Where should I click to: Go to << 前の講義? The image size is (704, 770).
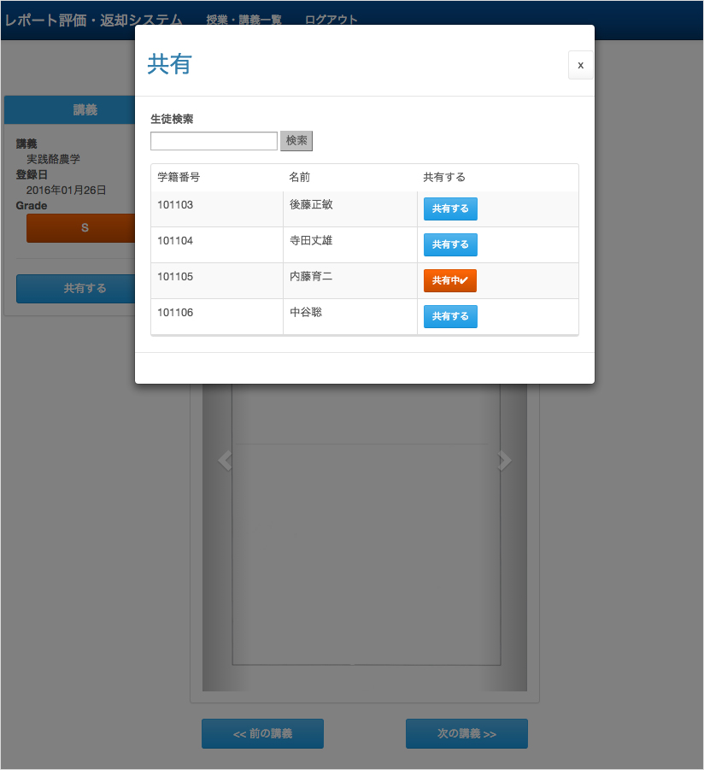click(x=262, y=733)
